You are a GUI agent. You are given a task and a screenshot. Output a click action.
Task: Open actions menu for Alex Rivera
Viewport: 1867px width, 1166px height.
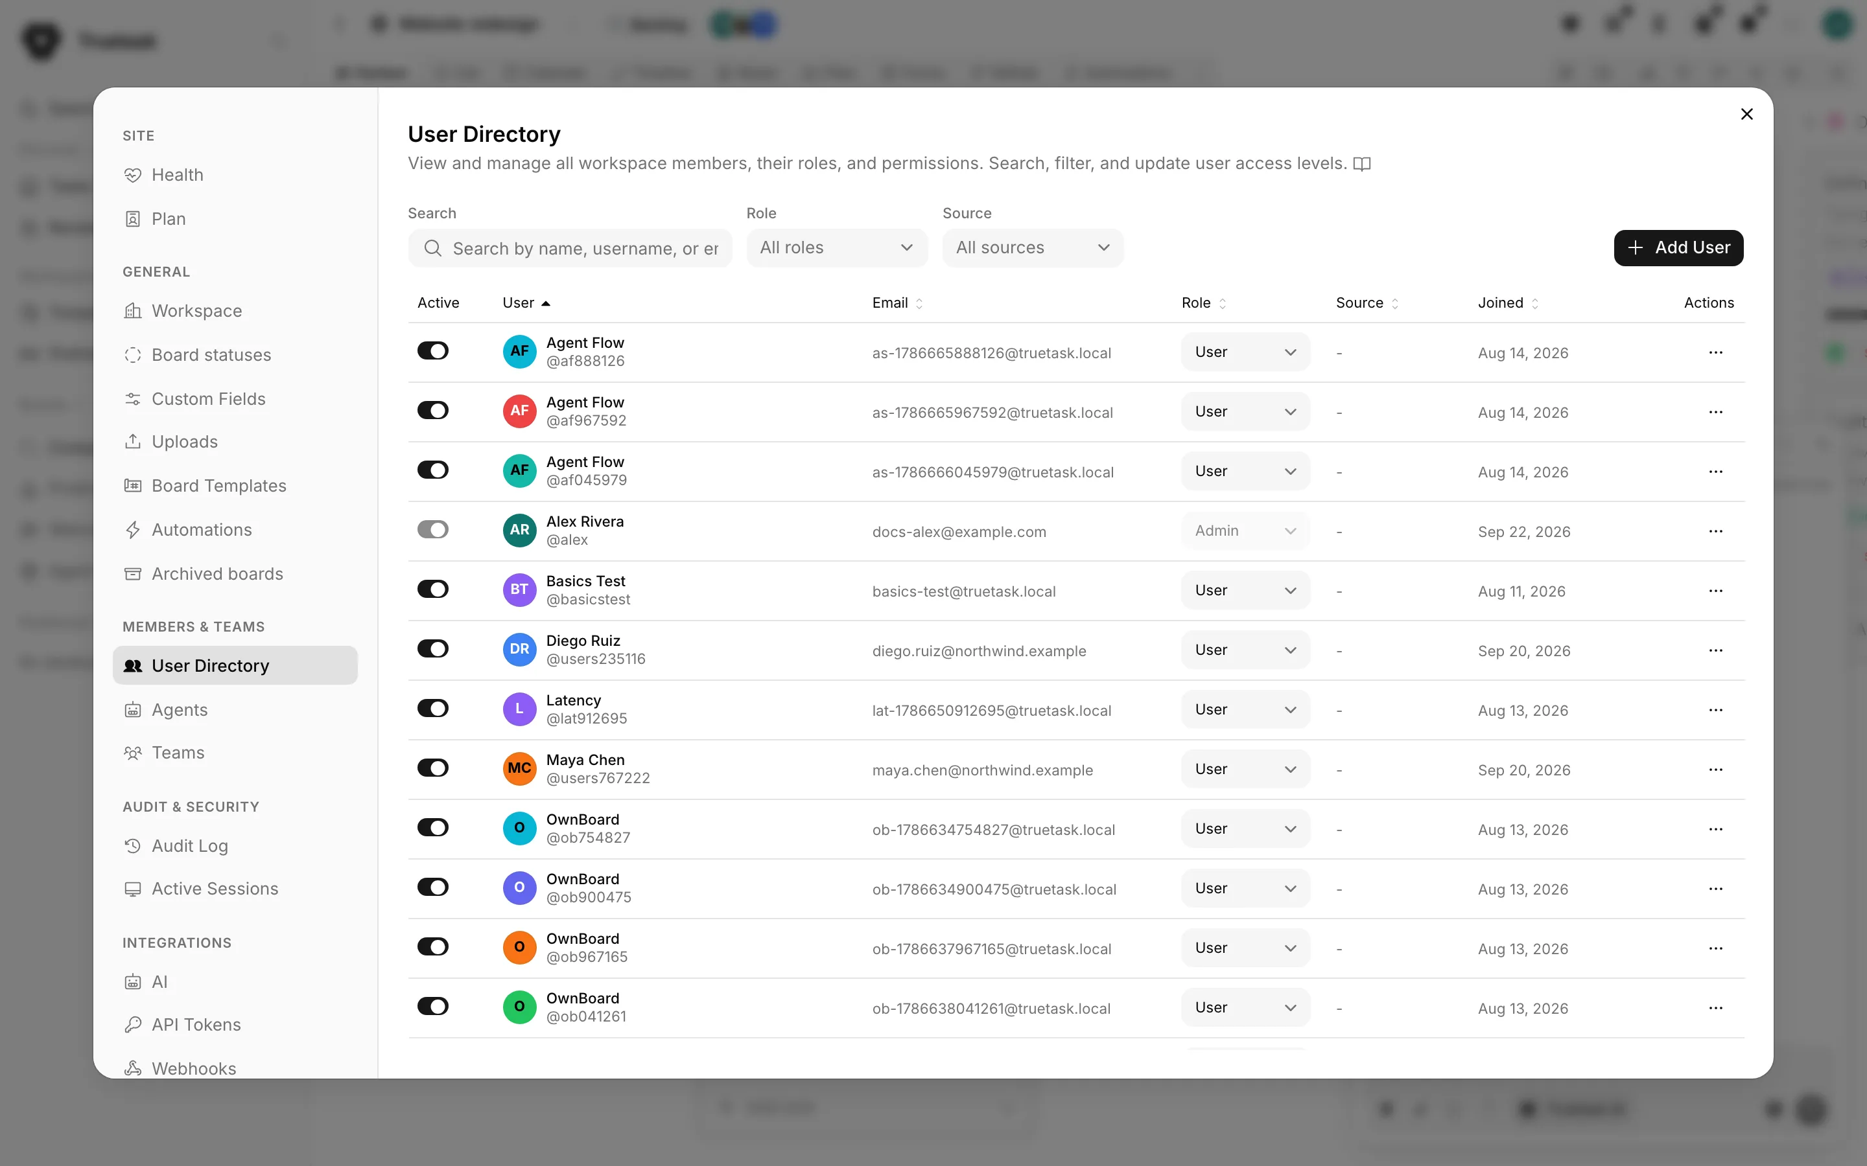point(1715,531)
